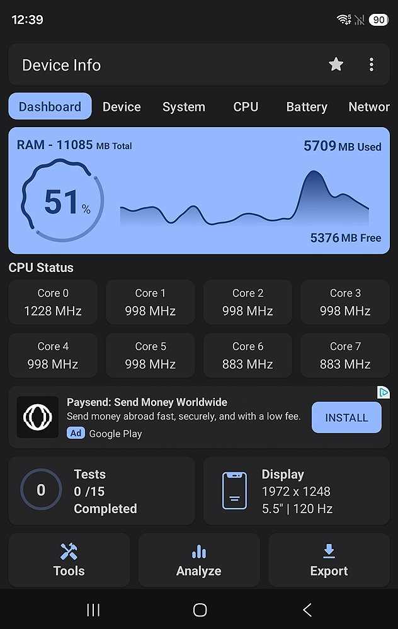The image size is (398, 629).
Task: Click the Paysend ad logo
Action: (38, 417)
